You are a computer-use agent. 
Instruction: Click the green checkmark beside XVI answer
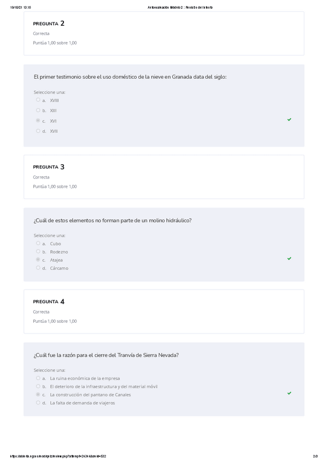pos(289,119)
